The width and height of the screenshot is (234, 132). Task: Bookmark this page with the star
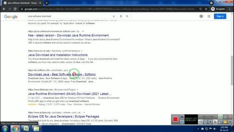pos(206,9)
